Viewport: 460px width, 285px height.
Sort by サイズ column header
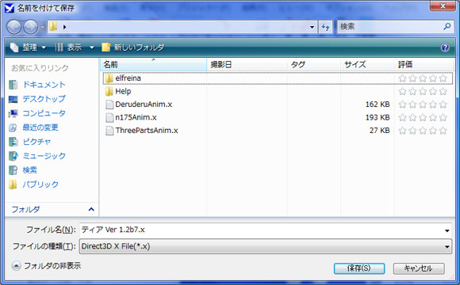[x=367, y=64]
